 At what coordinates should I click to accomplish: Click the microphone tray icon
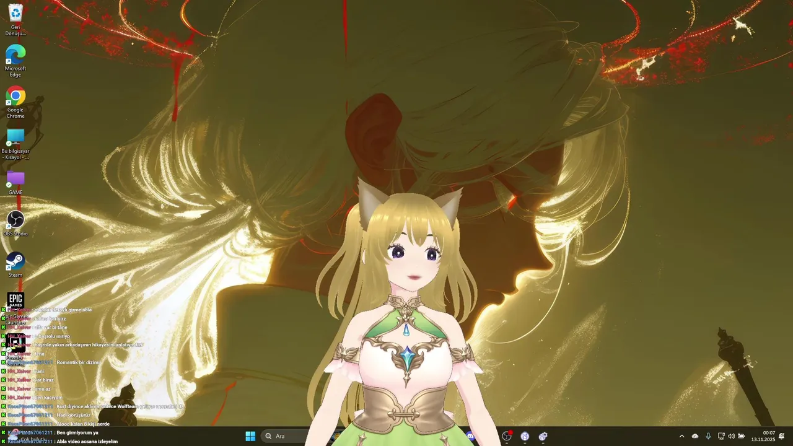click(x=708, y=436)
